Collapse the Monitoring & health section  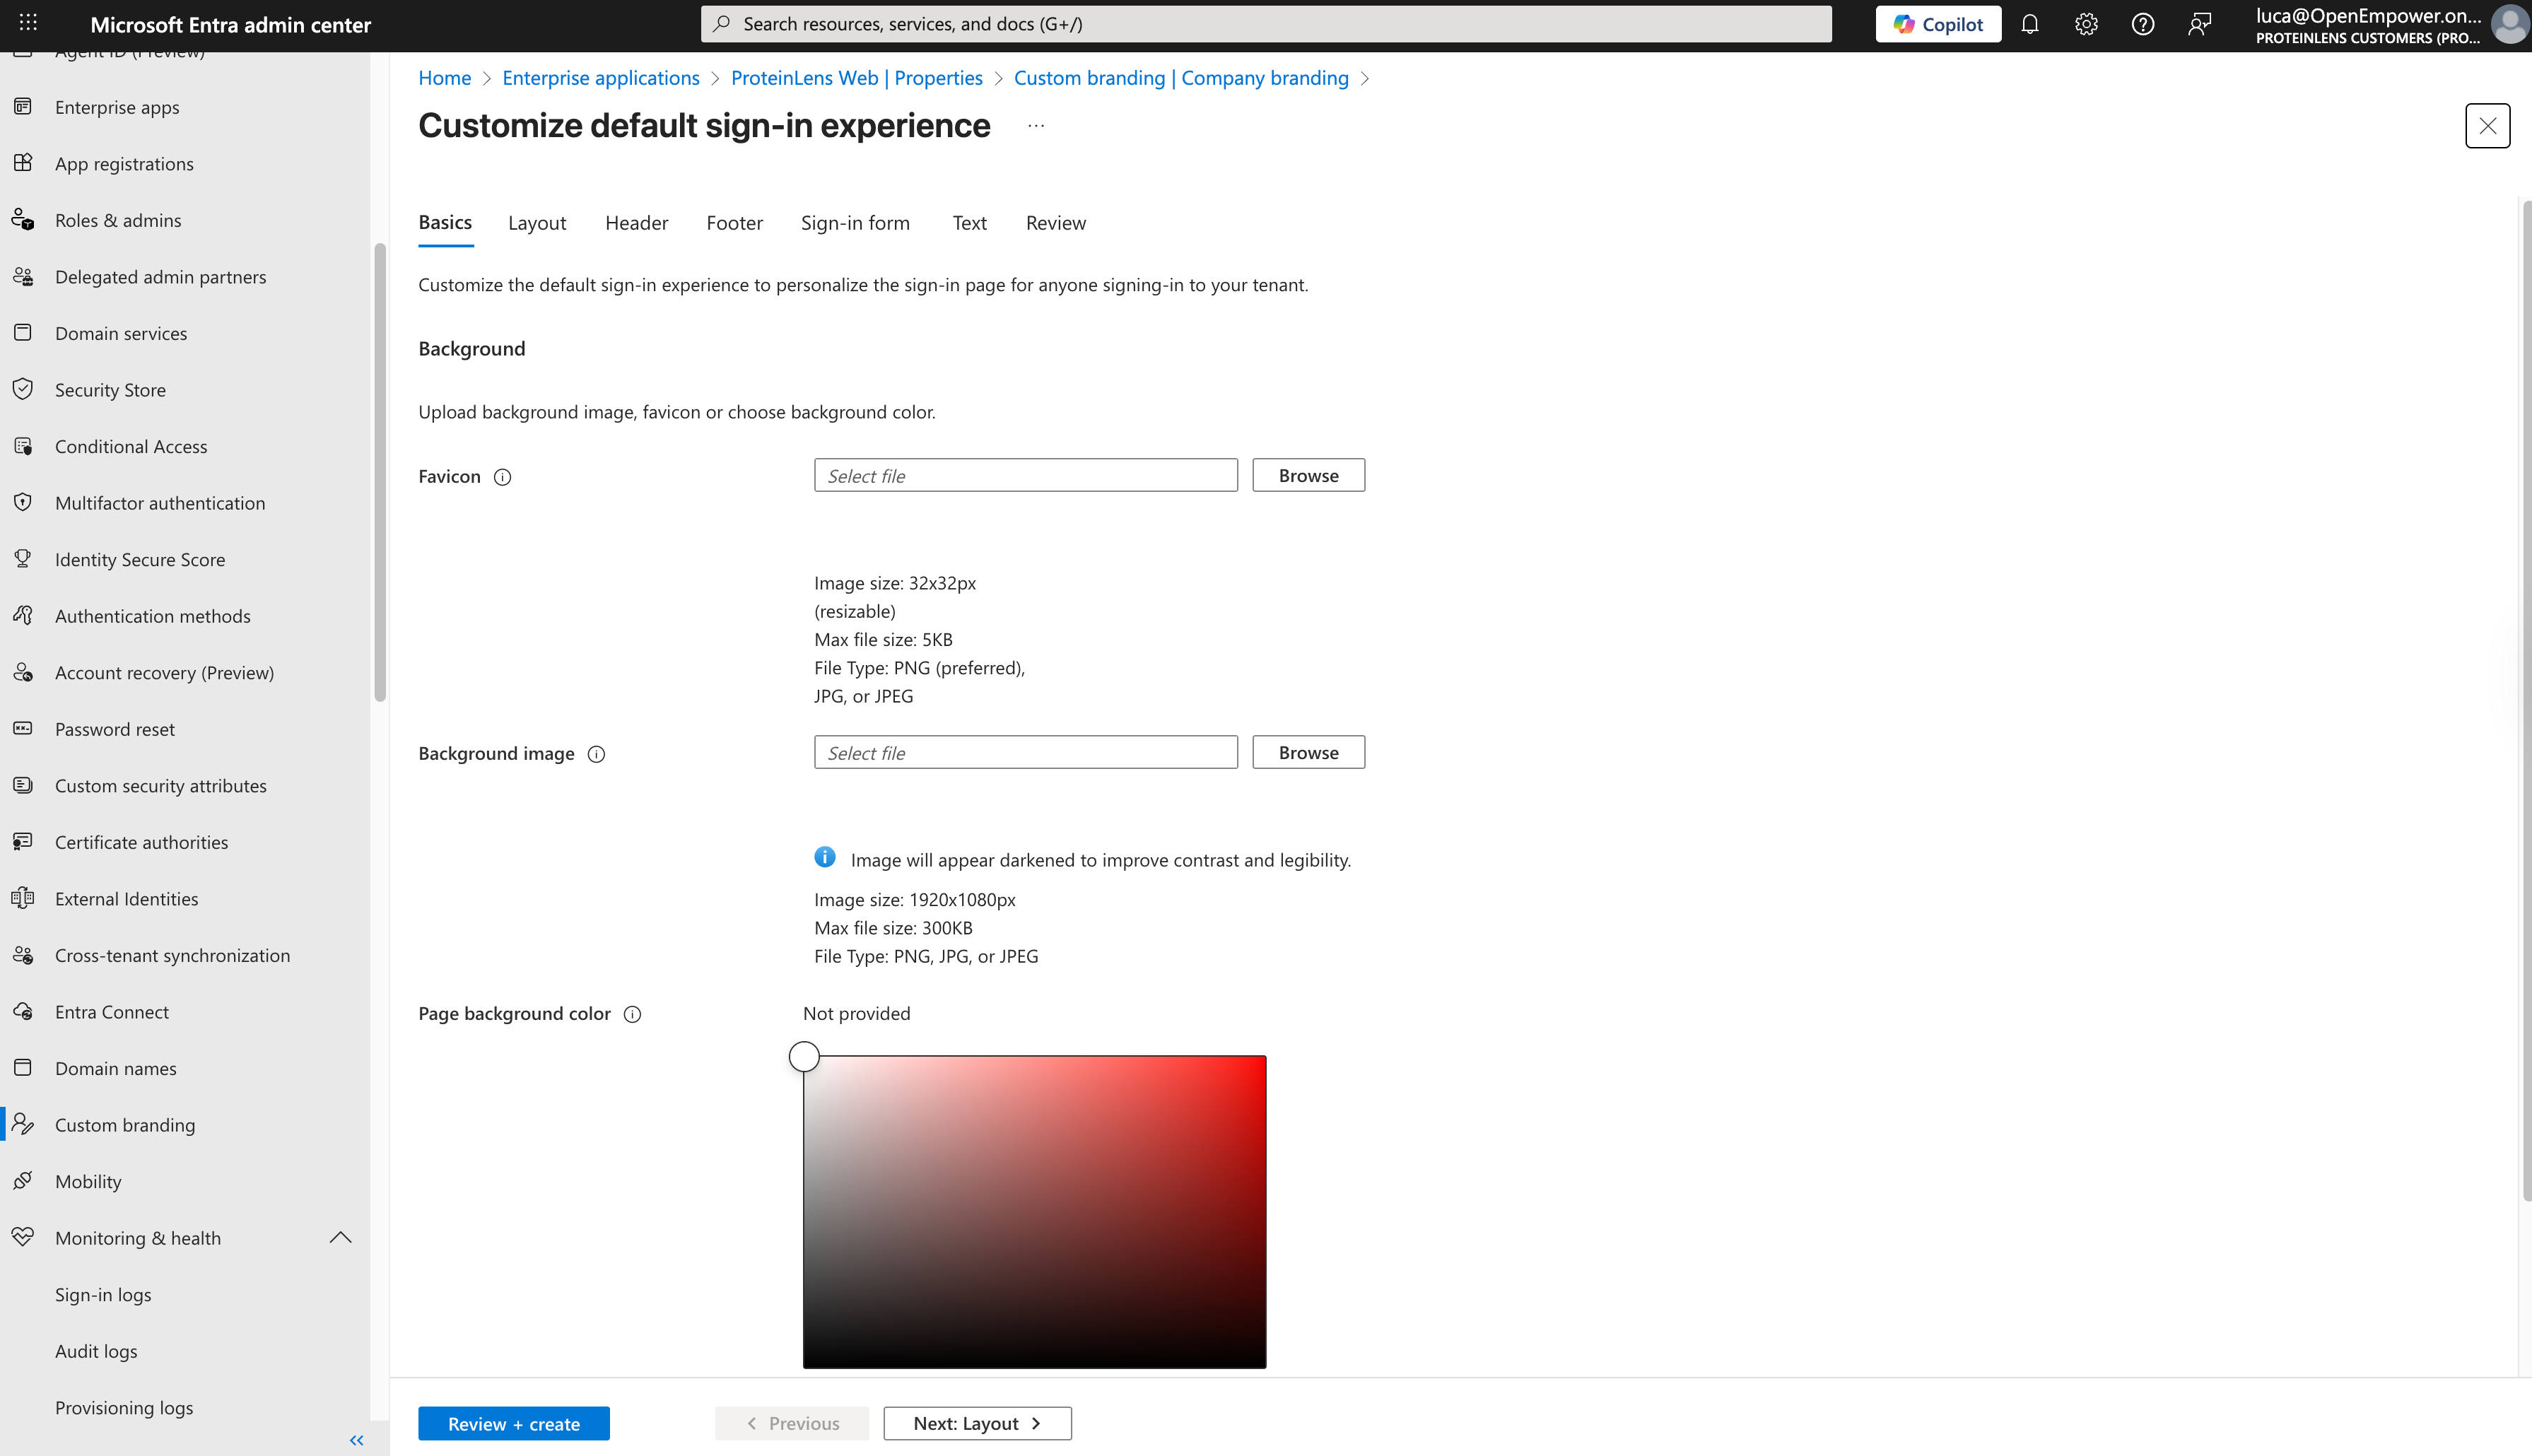pyautogui.click(x=340, y=1237)
